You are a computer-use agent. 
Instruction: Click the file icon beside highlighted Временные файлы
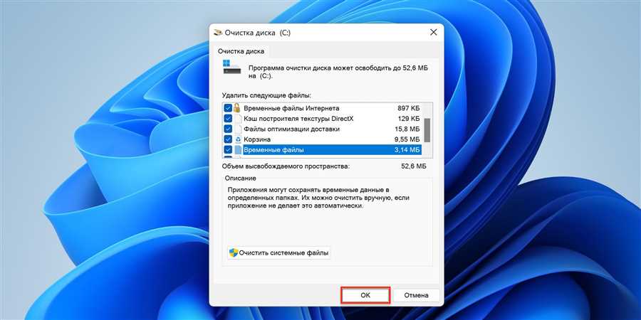[x=237, y=150]
